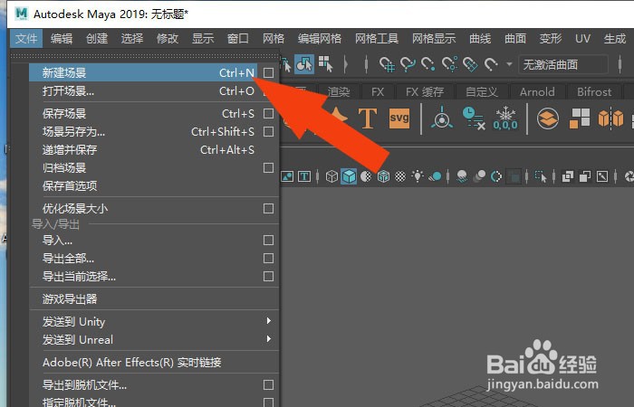Toggle Isolate Select dashed-cursor icon
The width and height of the screenshot is (634, 407).
[x=541, y=176]
